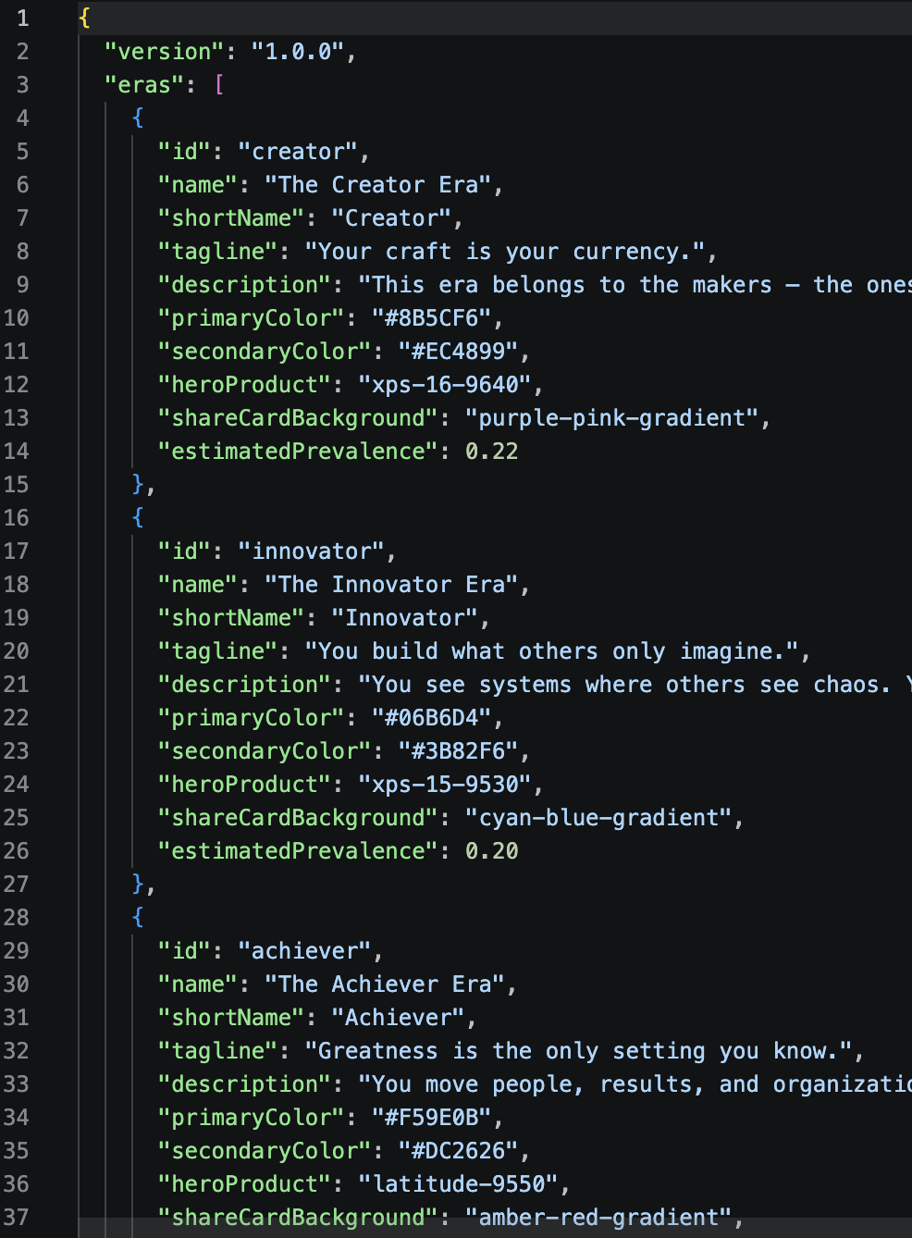The width and height of the screenshot is (912, 1238).
Task: Click the "cyan-blue-gradient" string
Action: [598, 817]
